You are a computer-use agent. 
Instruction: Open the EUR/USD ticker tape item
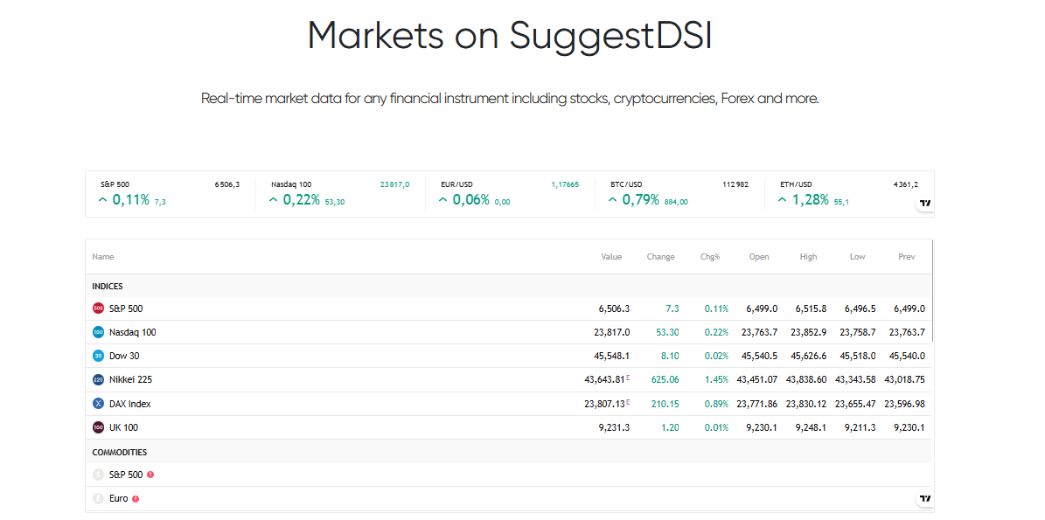[510, 194]
